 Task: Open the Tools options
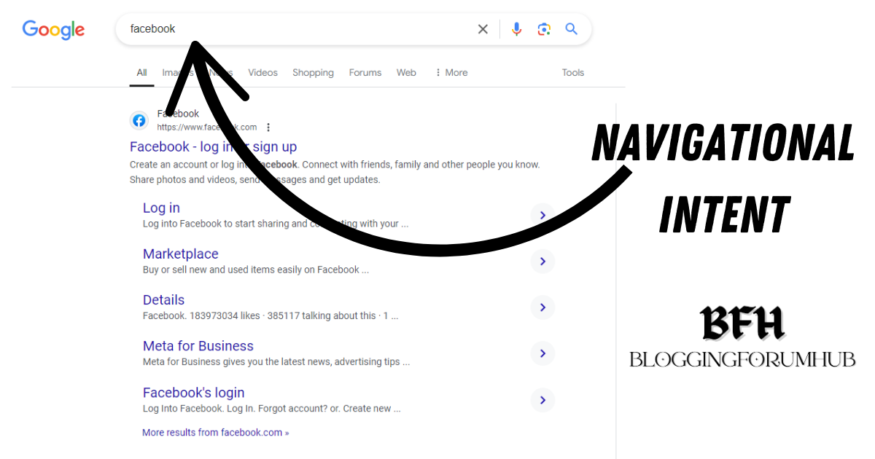click(573, 73)
